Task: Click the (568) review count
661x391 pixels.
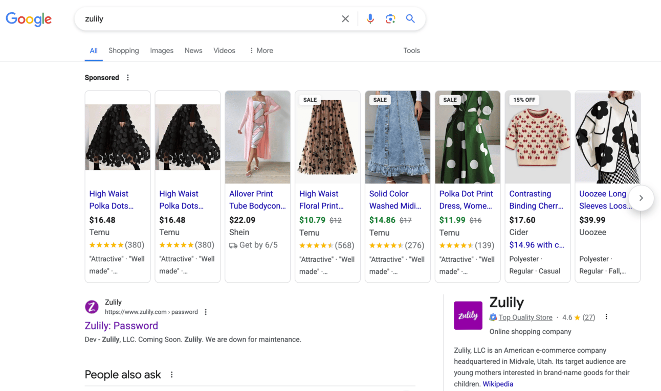Action: tap(345, 245)
